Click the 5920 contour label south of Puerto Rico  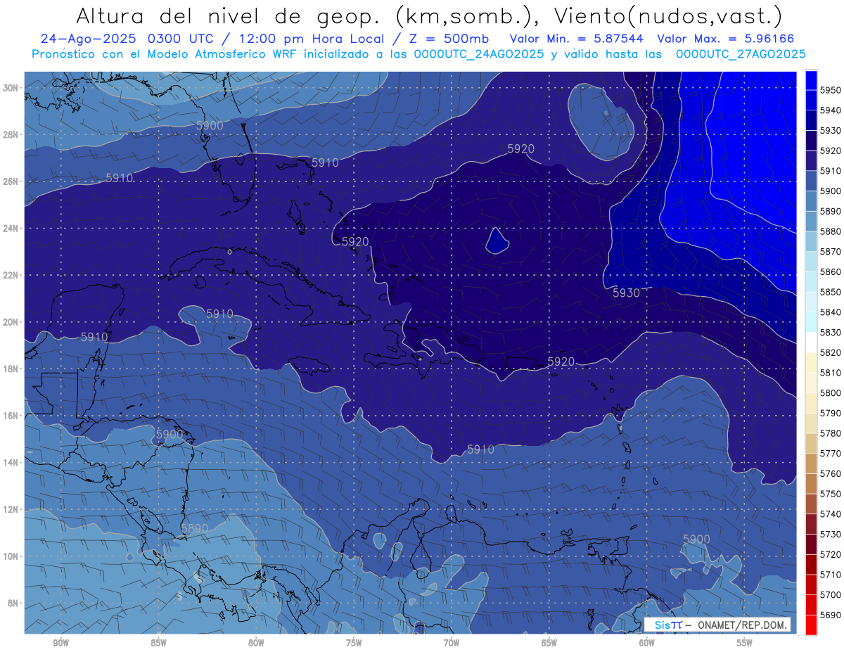click(x=561, y=362)
